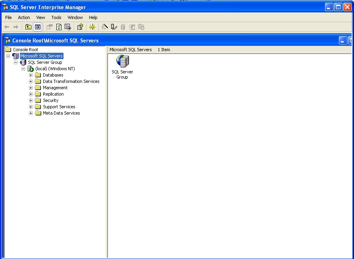354x259 pixels.
Task: Collapse the Microsoft SQL Servers node
Action: click(x=8, y=56)
